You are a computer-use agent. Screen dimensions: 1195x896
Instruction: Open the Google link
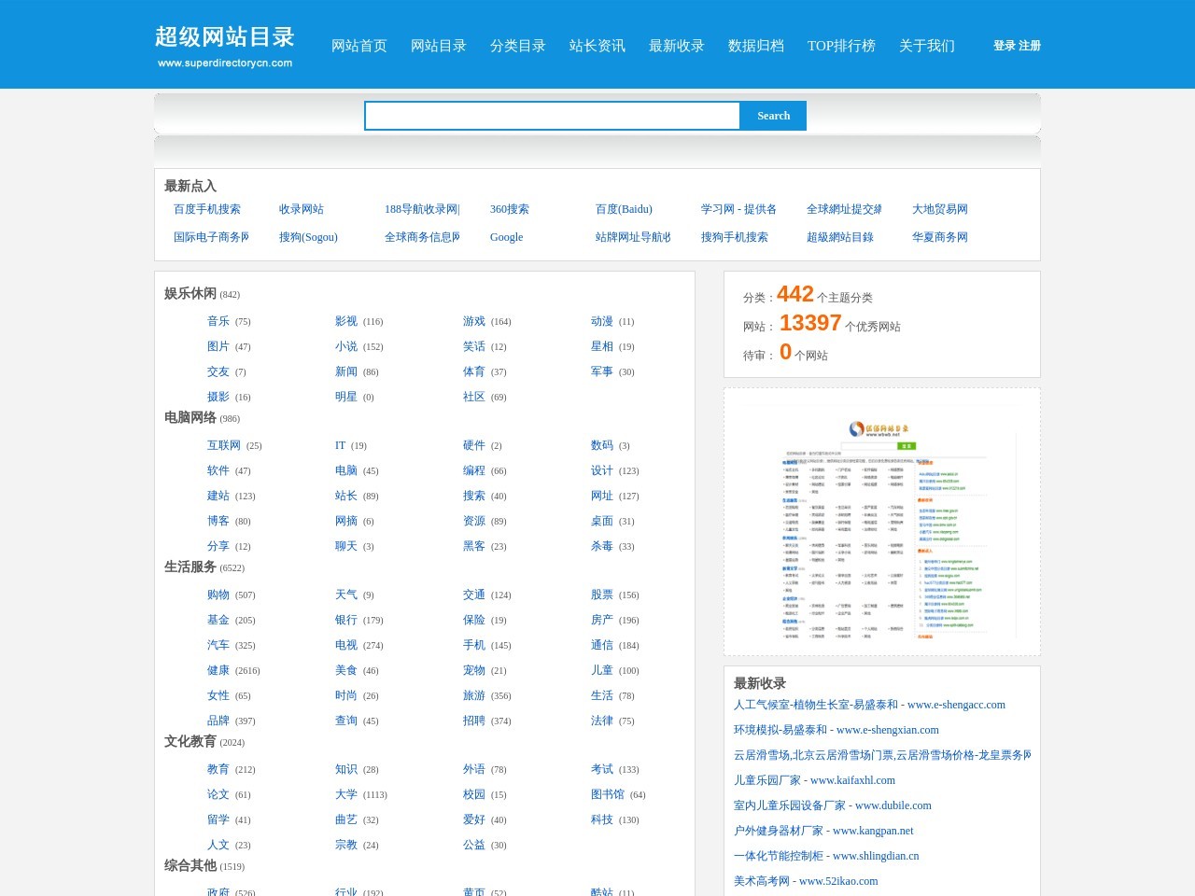click(506, 237)
